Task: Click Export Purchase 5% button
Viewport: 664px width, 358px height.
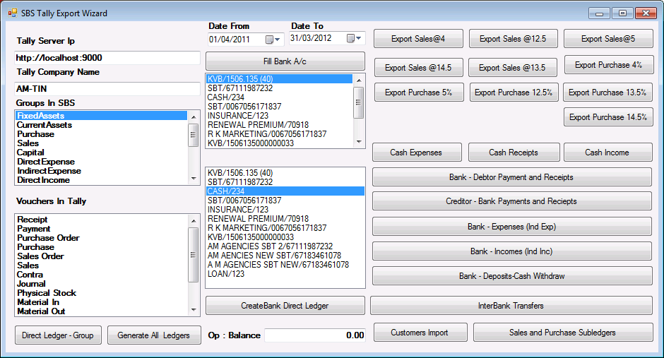Action: [419, 93]
